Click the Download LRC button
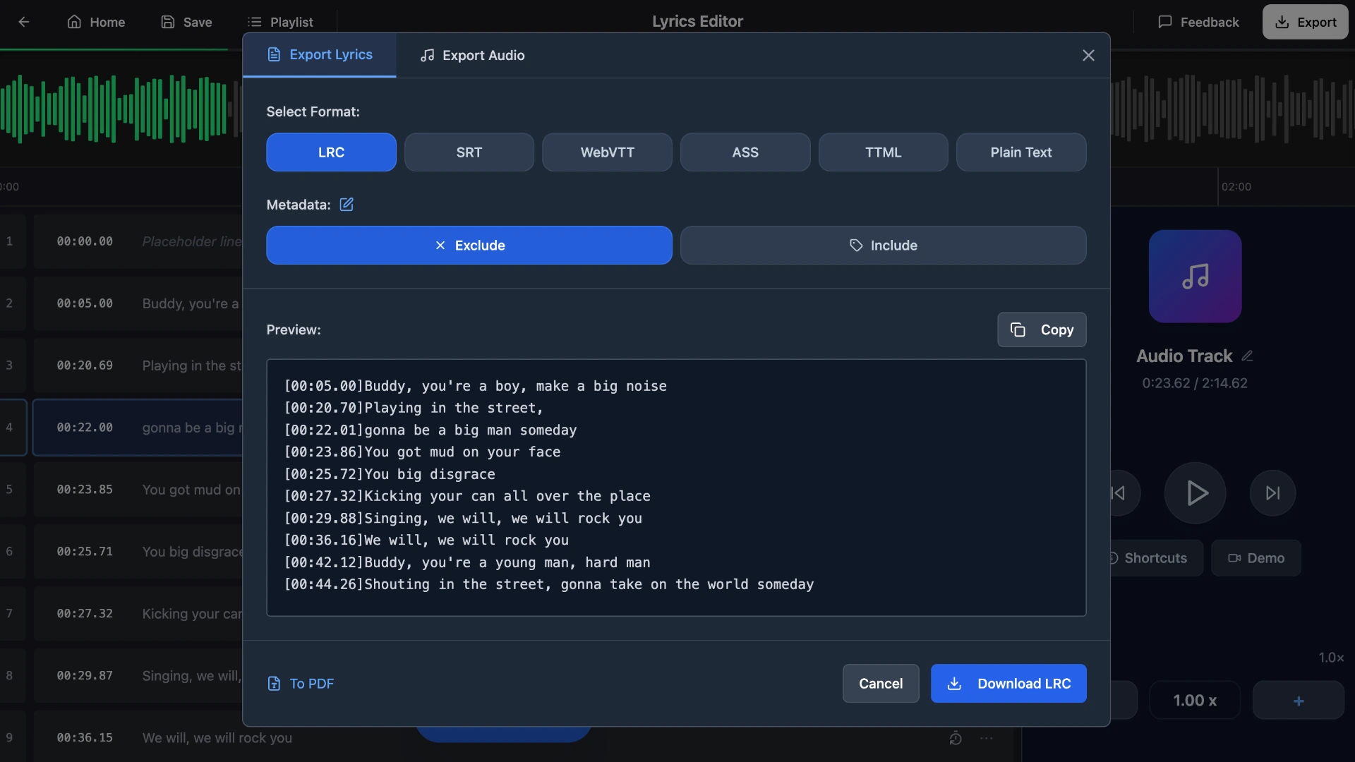 click(x=1008, y=683)
